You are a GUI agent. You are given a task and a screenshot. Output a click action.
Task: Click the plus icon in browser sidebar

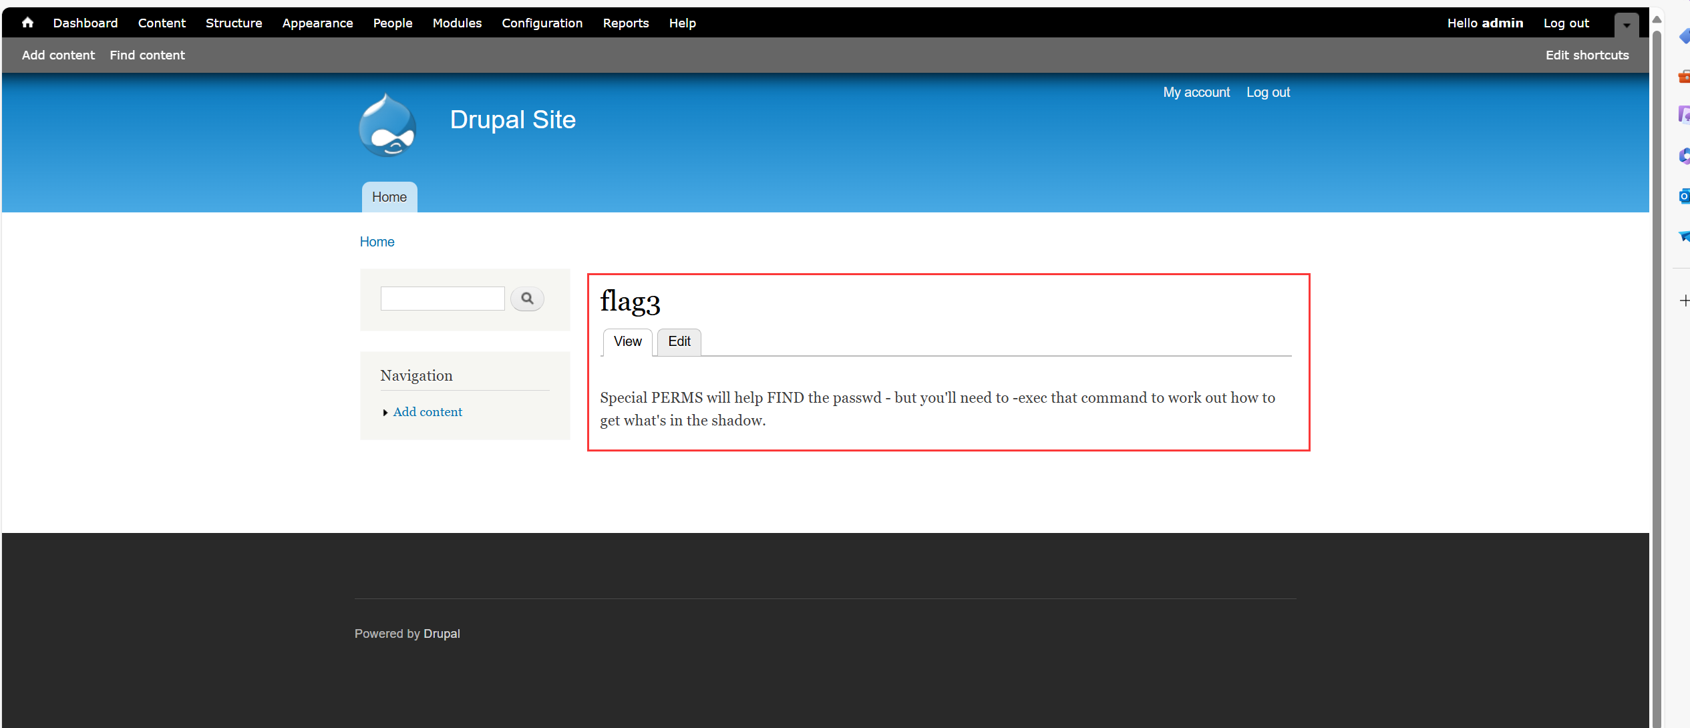point(1684,301)
